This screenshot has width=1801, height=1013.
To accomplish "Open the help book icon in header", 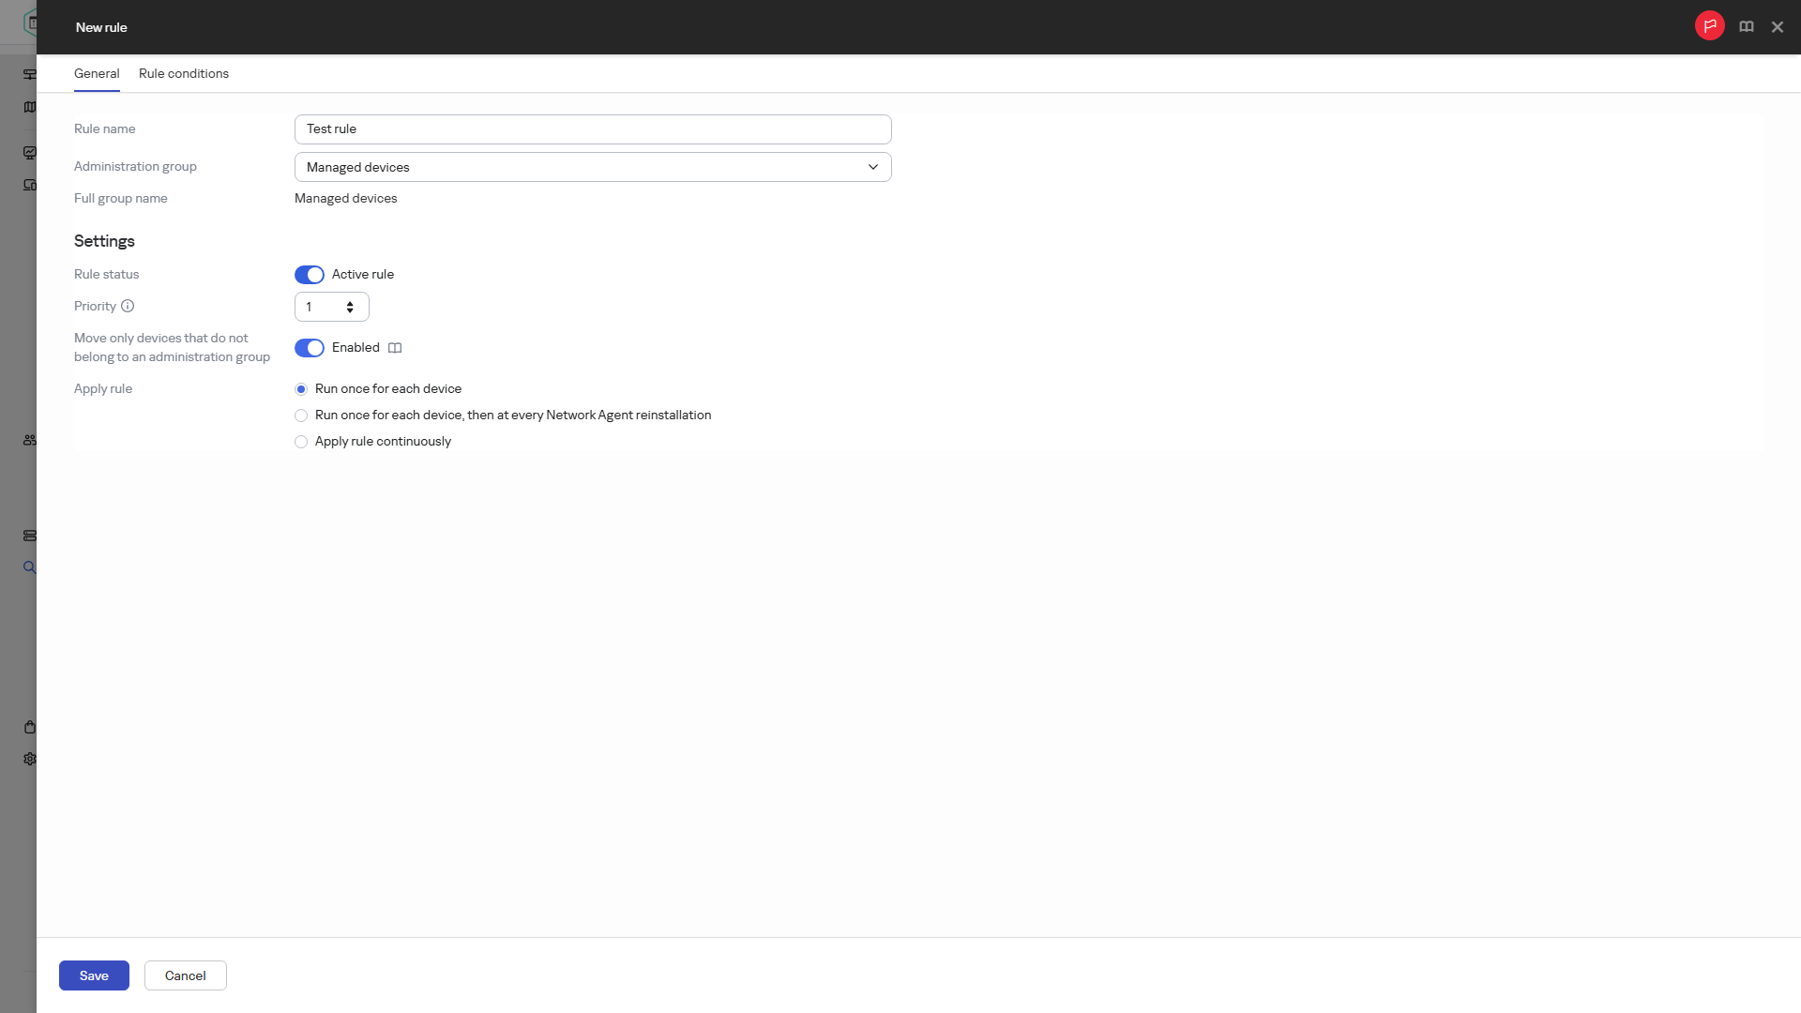I will pyautogui.click(x=1746, y=27).
